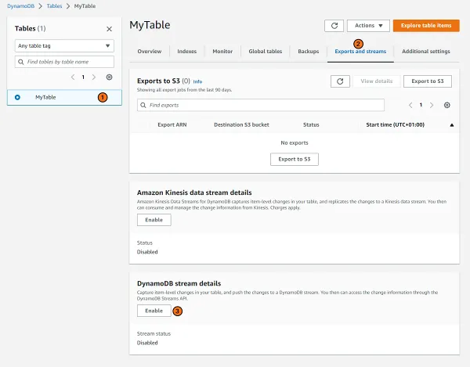Screen dimensions: 470x367
Task: Sort by Start time (UTC+01:00) column
Action: [395, 125]
